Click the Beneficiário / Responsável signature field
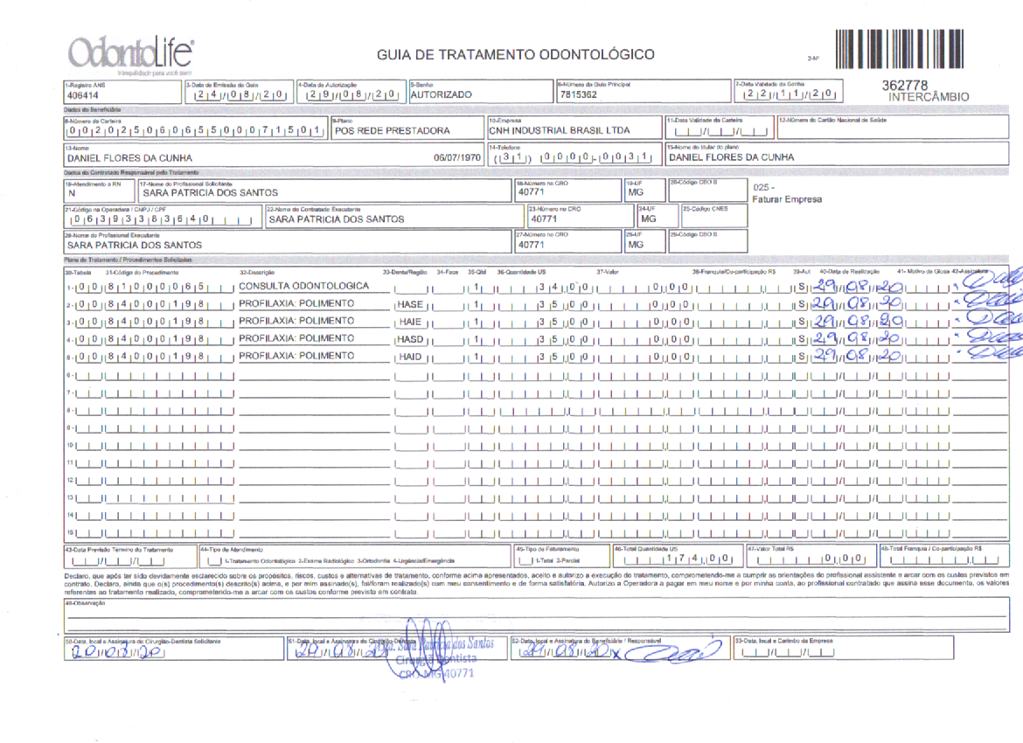 [620, 648]
